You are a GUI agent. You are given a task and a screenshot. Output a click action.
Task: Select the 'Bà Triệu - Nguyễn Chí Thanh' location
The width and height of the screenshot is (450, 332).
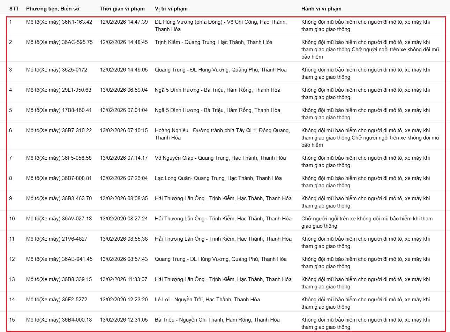(x=217, y=320)
